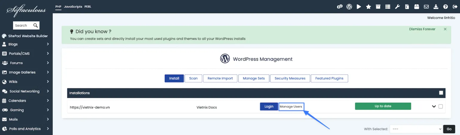The height and width of the screenshot is (135, 460).
Task: Open the star ratings icon
Action: 368,7
